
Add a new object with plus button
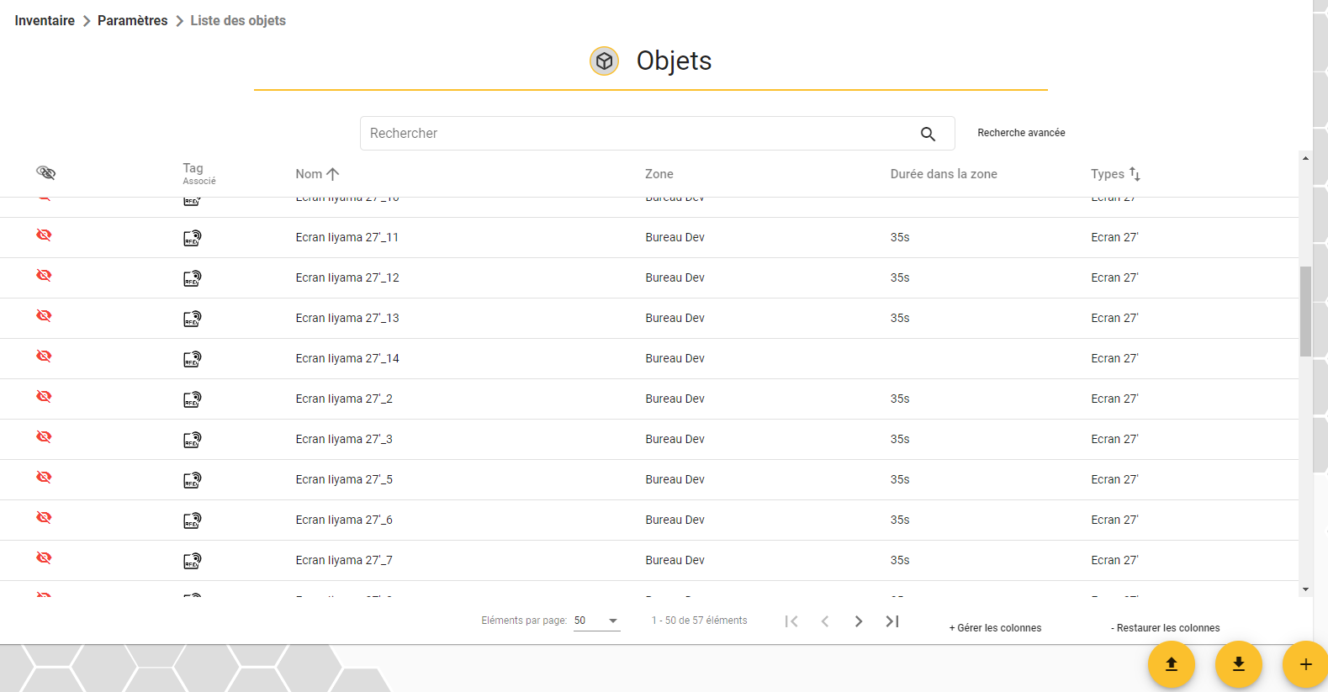[x=1305, y=664]
